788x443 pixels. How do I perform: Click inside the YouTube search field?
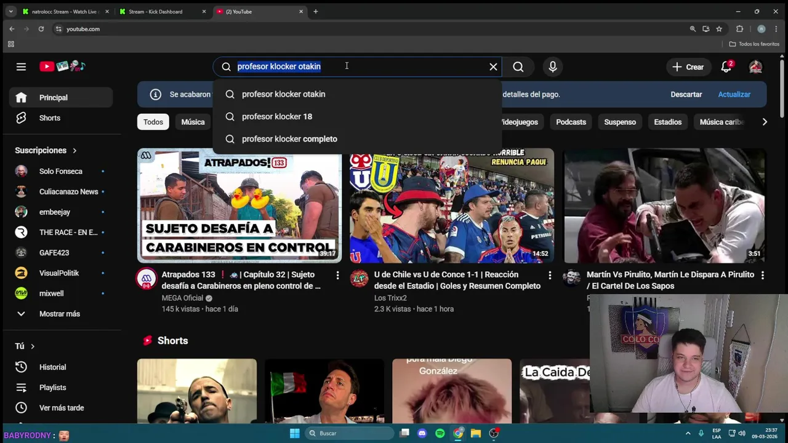357,66
